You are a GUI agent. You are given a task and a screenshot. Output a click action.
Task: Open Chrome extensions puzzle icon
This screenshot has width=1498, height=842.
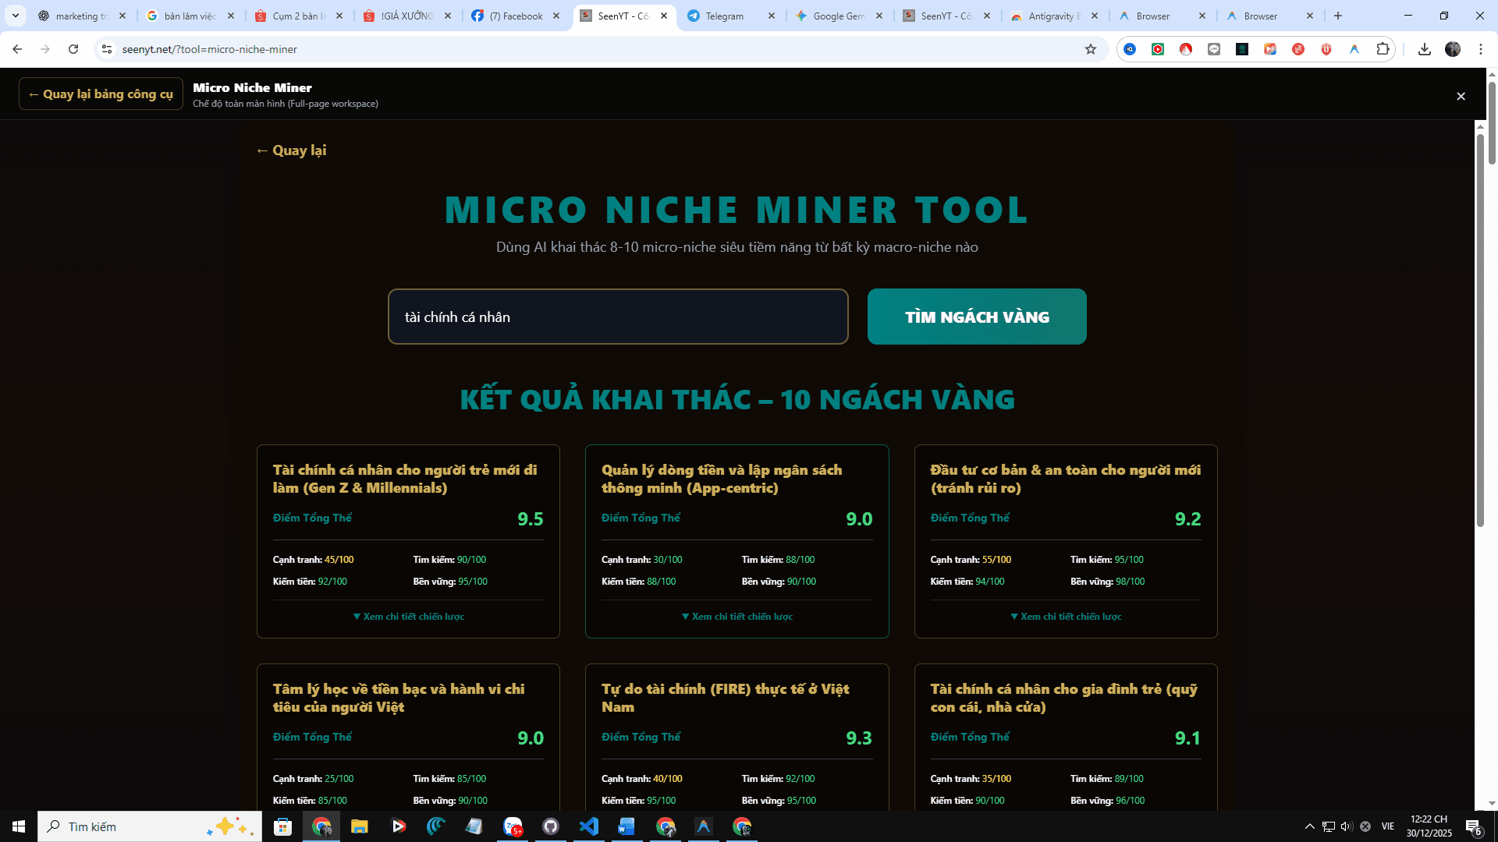[x=1383, y=49]
